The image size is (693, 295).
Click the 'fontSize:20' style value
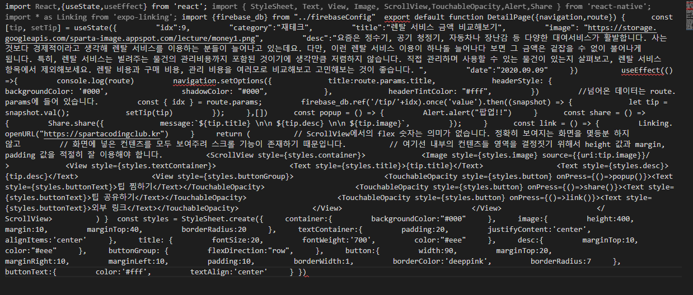pos(236,240)
